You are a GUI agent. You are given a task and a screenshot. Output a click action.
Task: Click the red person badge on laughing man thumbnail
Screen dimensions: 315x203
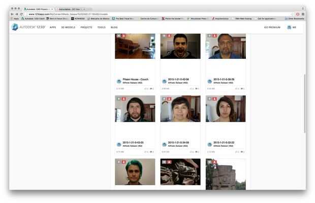(169, 36)
